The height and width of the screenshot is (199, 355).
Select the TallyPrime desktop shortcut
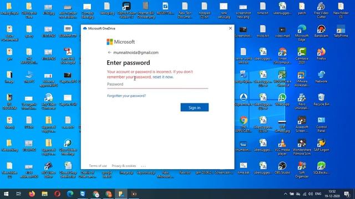coord(341,32)
